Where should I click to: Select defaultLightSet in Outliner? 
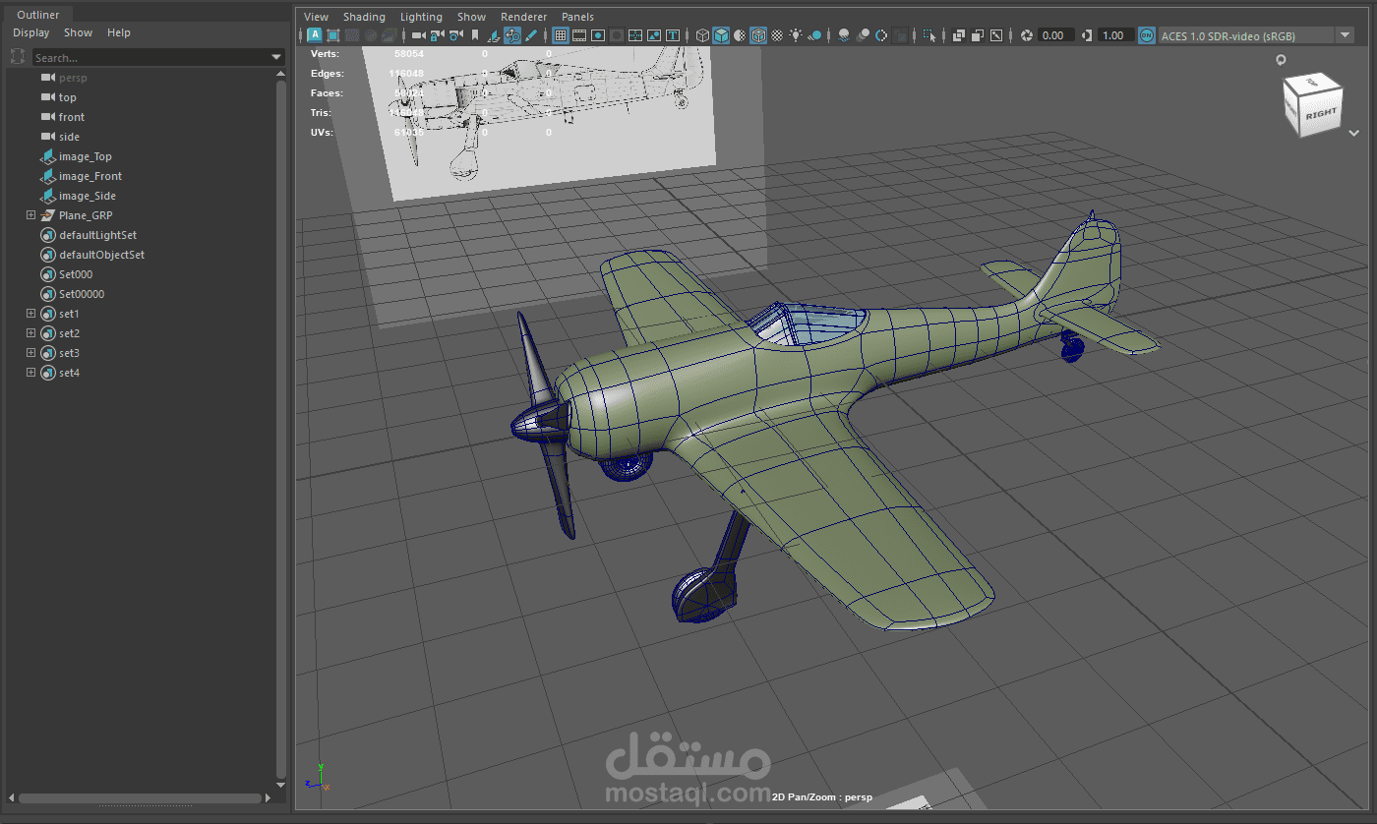[97, 235]
